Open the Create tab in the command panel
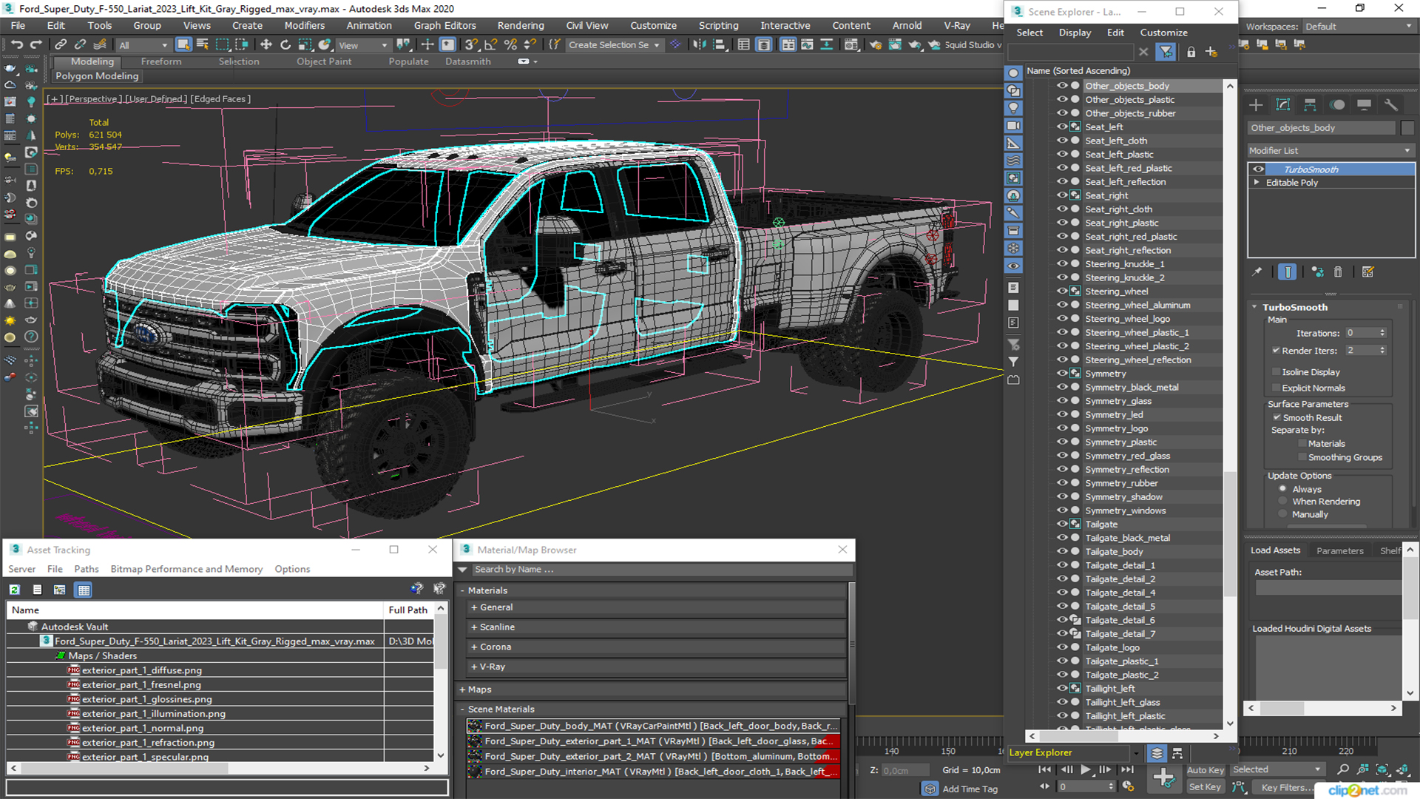Viewport: 1420px width, 799px height. [1256, 105]
